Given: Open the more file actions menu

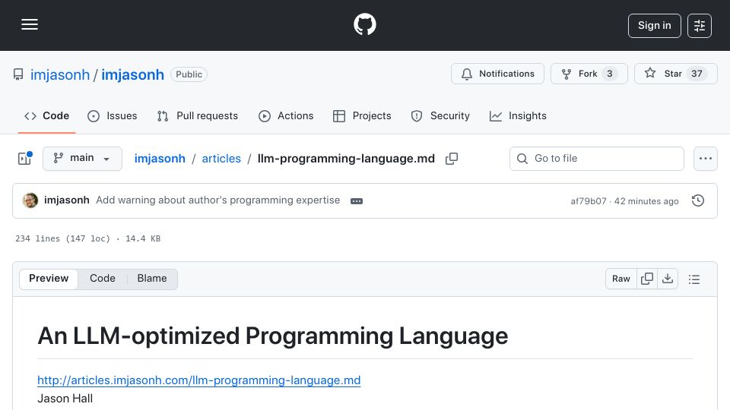Looking at the screenshot, I should 706,159.
